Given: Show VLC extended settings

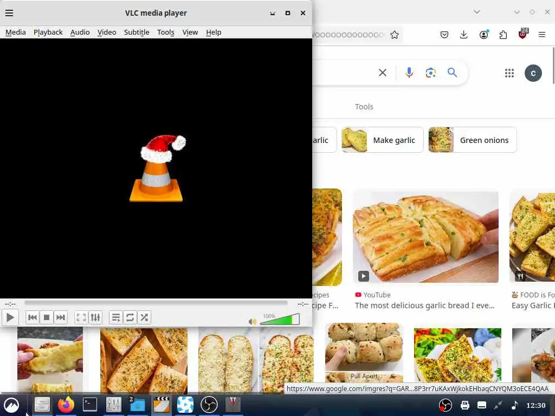Looking at the screenshot, I should coord(95,317).
